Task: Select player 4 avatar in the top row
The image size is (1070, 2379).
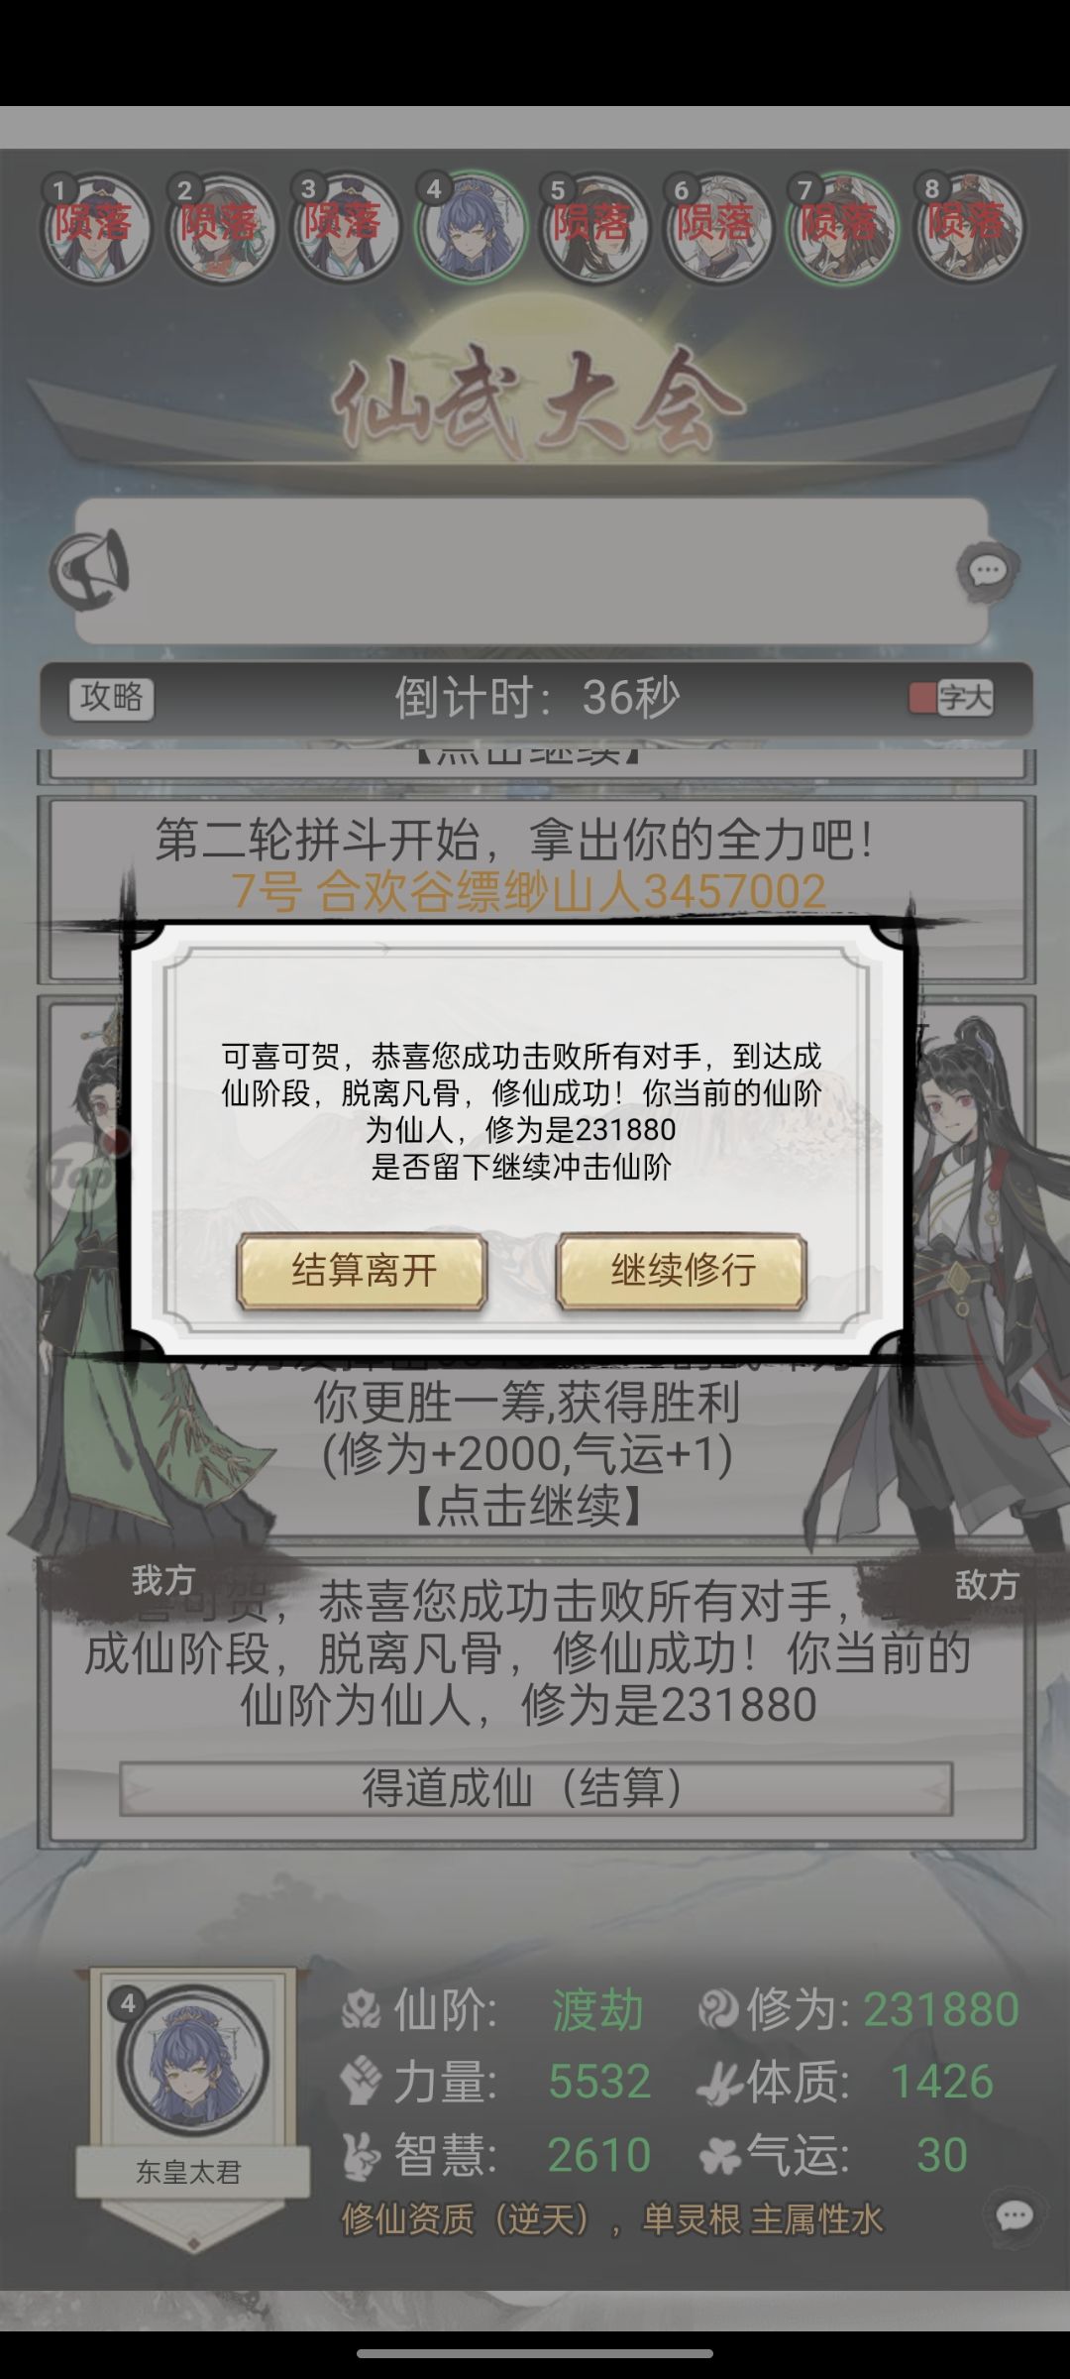Action: point(471,228)
